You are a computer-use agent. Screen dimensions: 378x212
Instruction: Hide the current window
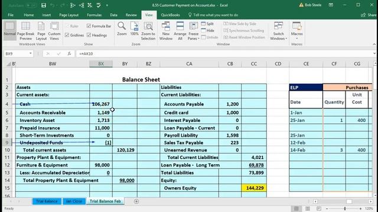pyautogui.click(x=207, y=31)
